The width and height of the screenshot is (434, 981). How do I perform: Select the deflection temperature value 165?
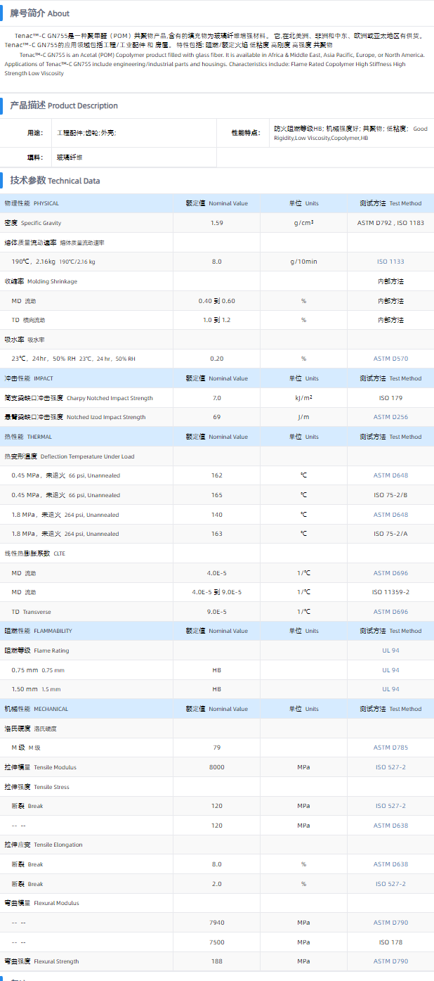click(216, 495)
